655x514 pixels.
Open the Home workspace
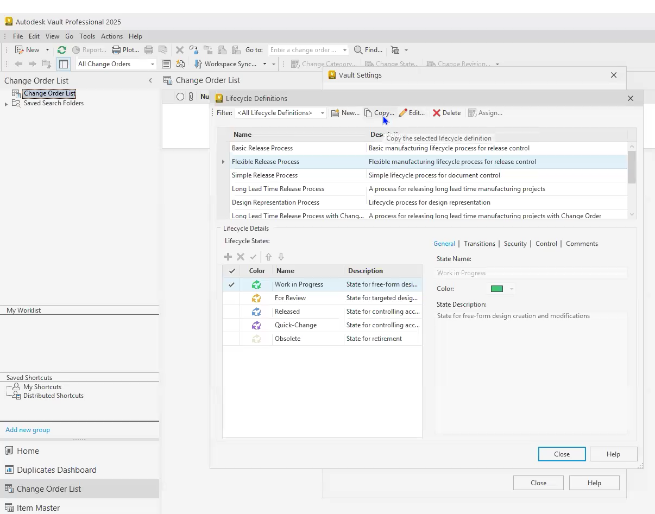tap(79, 451)
